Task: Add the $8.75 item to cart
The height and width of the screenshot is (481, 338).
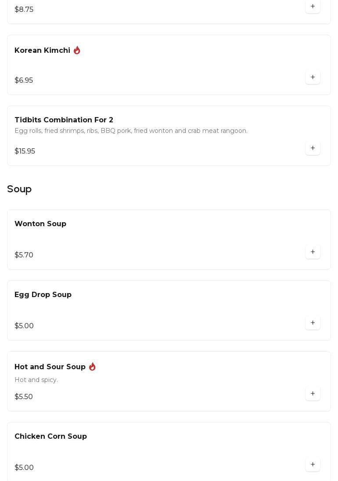Action: (x=313, y=7)
